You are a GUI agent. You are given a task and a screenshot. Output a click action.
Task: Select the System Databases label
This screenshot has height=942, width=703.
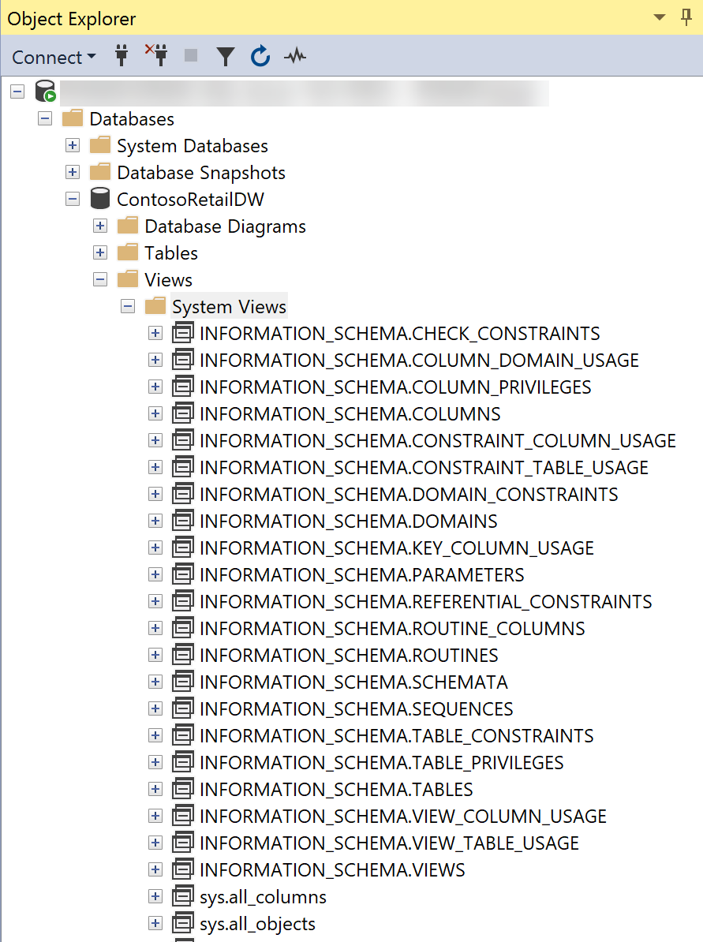(193, 146)
